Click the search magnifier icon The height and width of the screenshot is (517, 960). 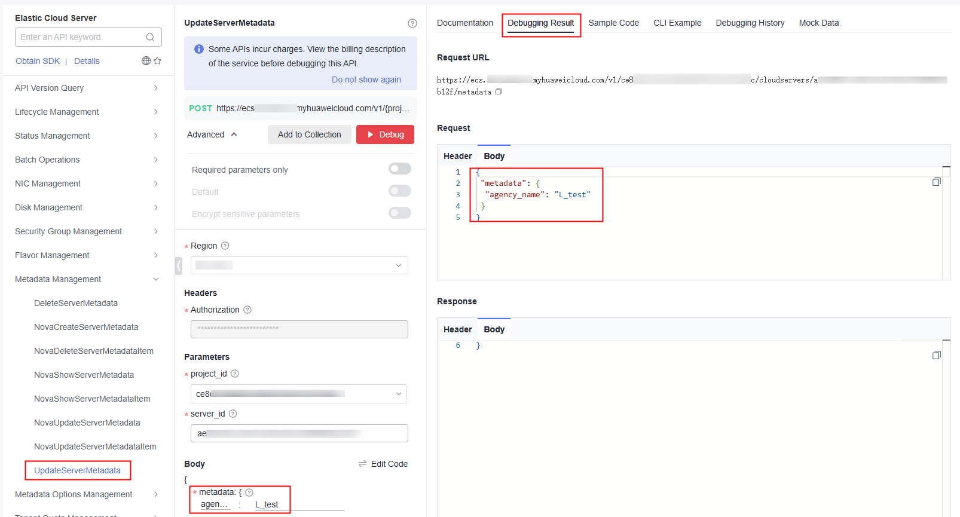click(150, 37)
